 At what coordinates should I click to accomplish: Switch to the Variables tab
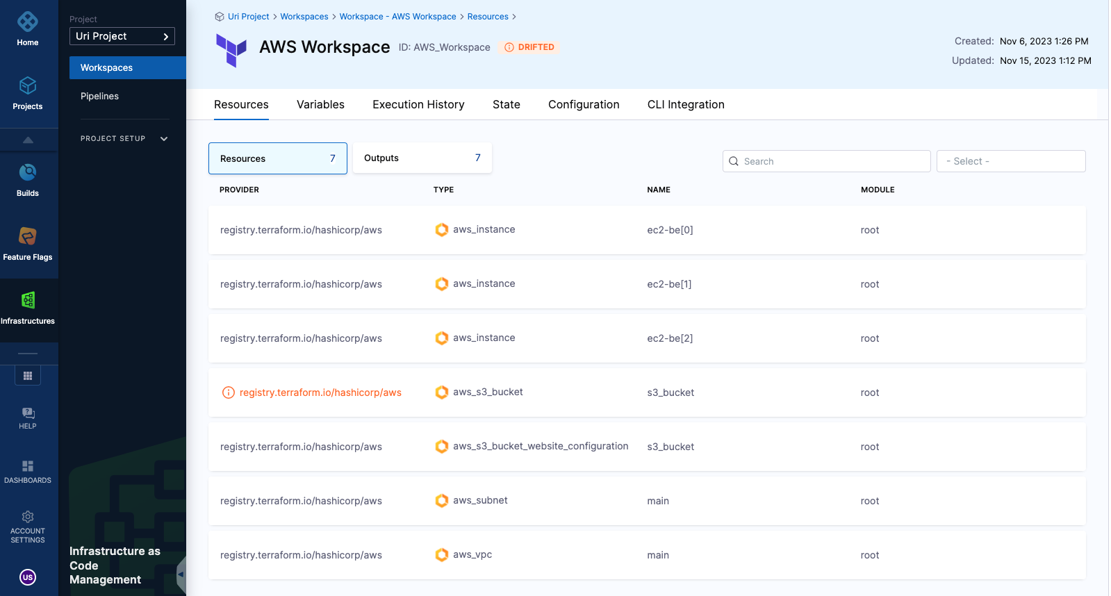click(x=320, y=105)
